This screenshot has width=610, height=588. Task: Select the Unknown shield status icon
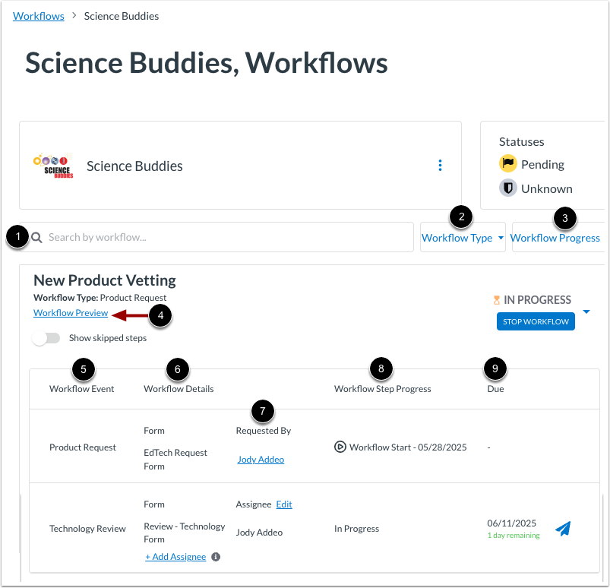click(507, 188)
